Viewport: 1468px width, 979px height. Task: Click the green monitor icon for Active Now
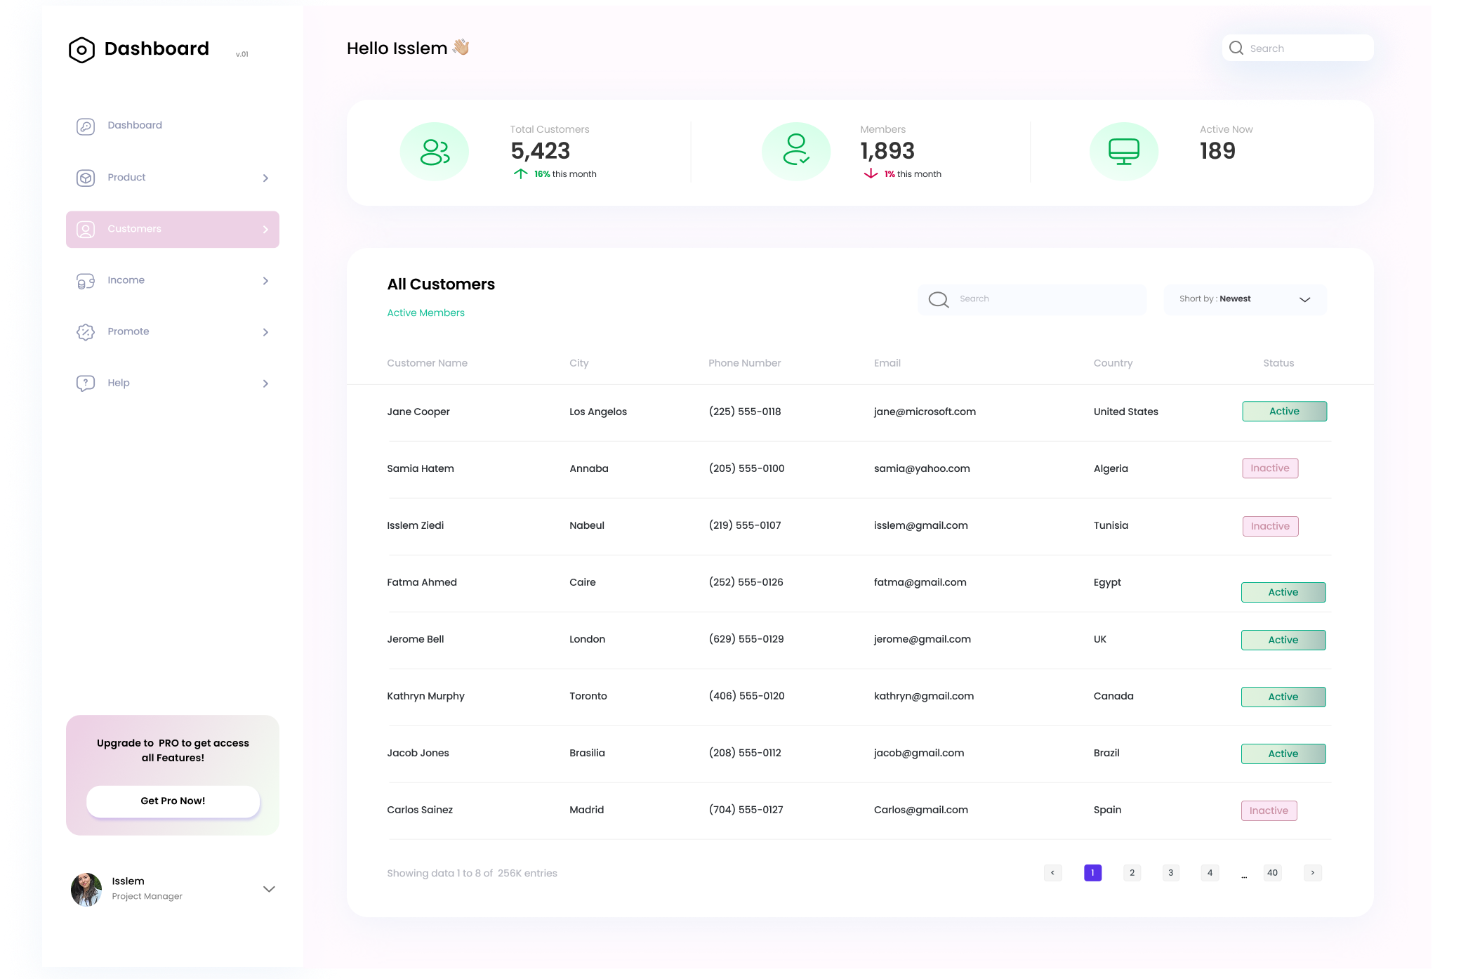click(x=1123, y=150)
